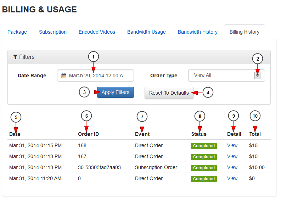The height and width of the screenshot is (201, 281).
Task: Open the Bandwidth History tab
Action: click(198, 32)
